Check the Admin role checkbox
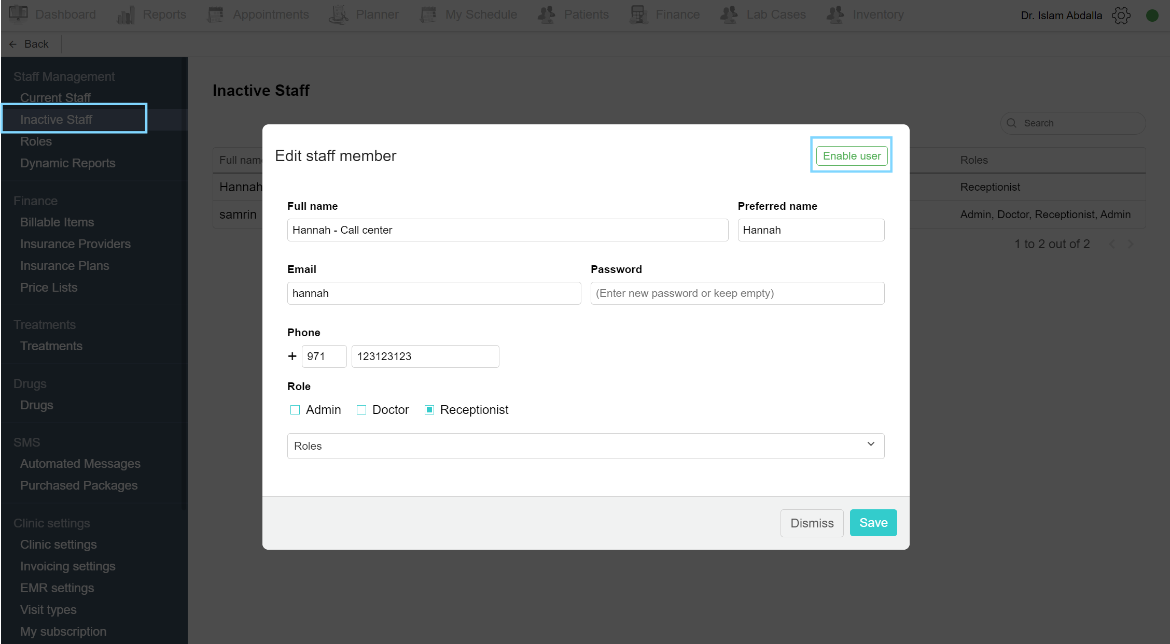 coord(295,410)
